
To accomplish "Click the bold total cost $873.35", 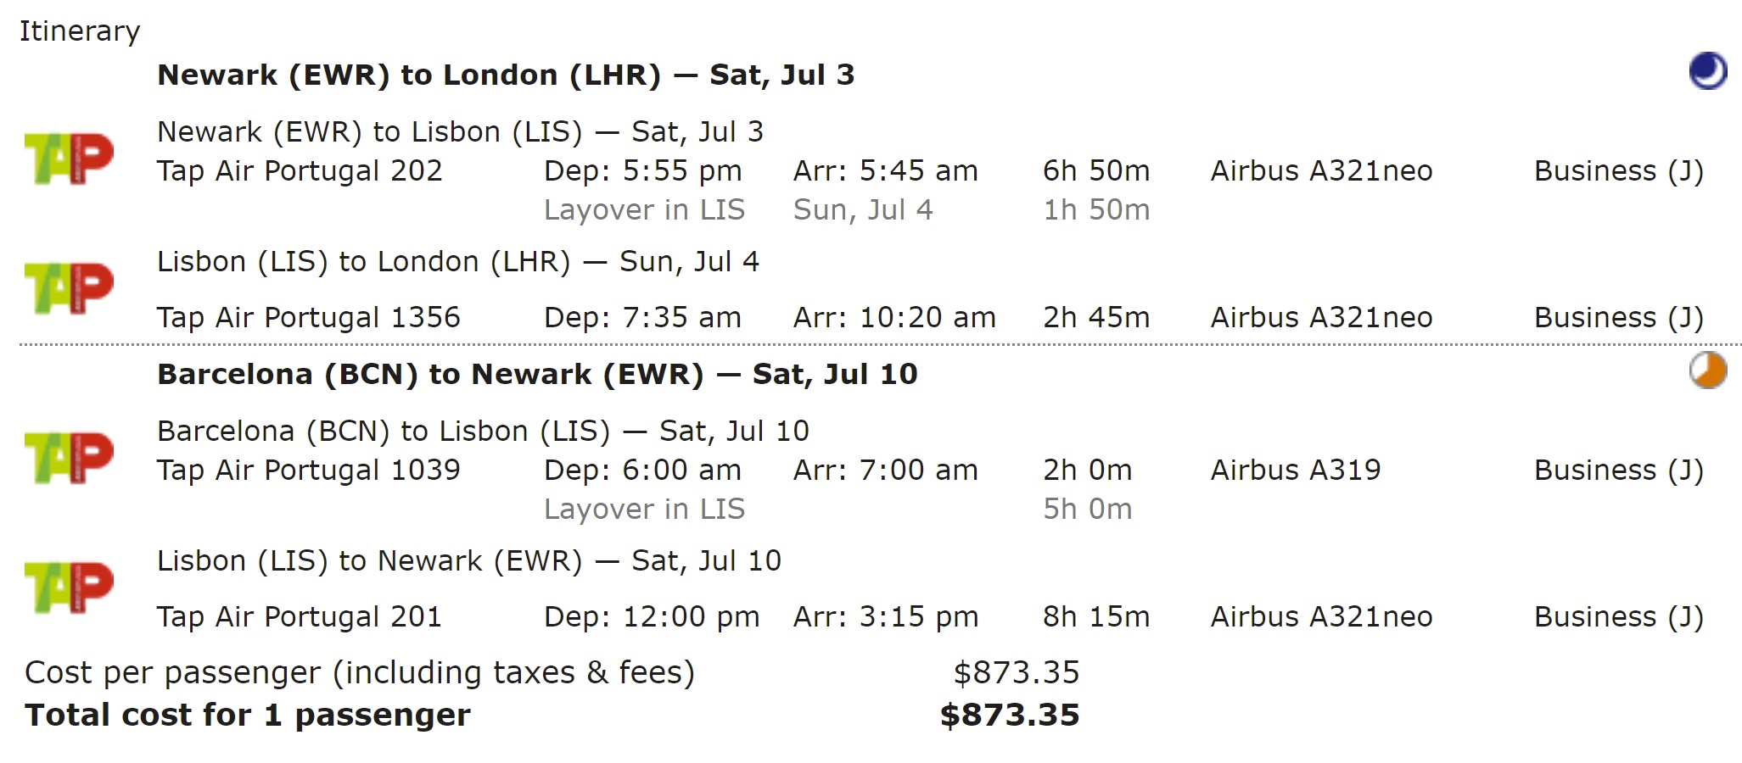I will (x=1010, y=716).
